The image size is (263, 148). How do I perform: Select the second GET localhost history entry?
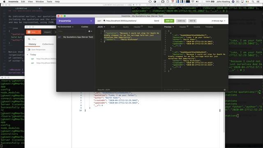44,63
